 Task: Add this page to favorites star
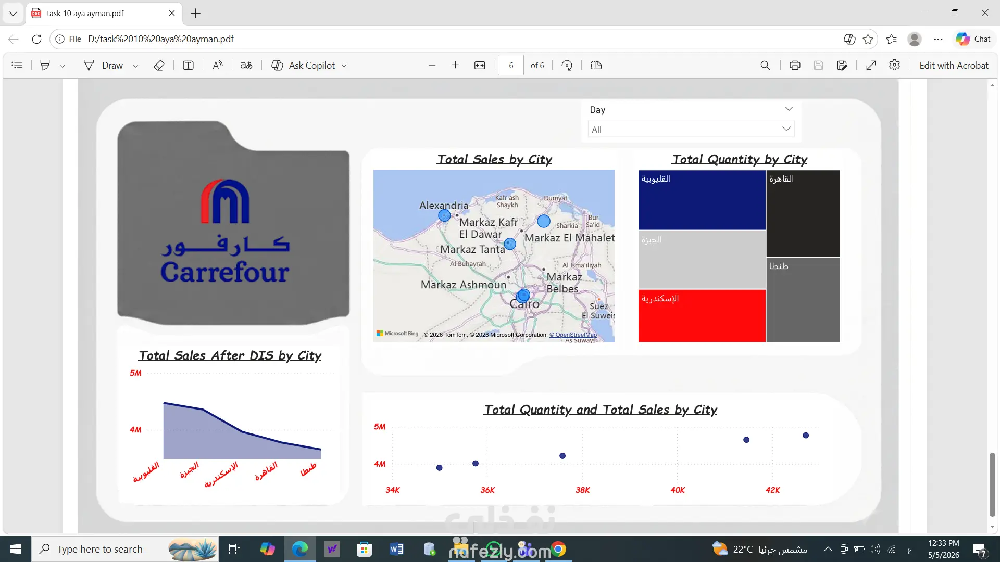(x=868, y=39)
